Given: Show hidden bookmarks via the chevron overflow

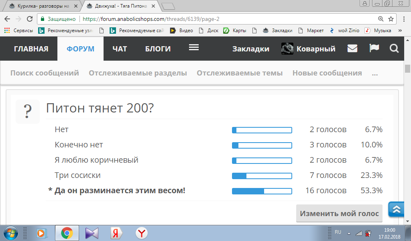Looking at the screenshot, I should [x=400, y=31].
